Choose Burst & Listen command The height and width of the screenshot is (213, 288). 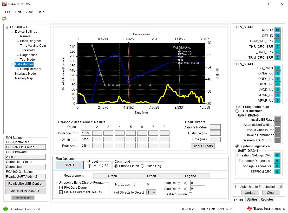point(116,166)
